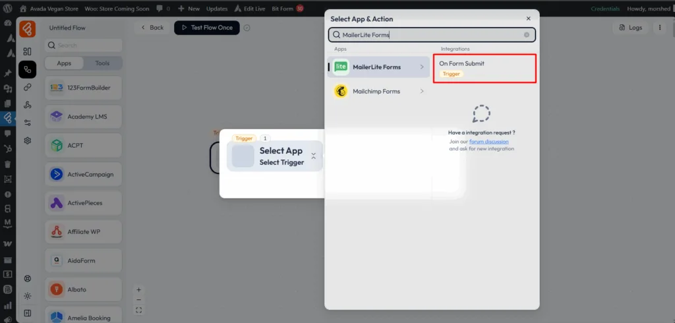675x323 pixels.
Task: Focus the sidebar apps Search field
Action: 84,45
